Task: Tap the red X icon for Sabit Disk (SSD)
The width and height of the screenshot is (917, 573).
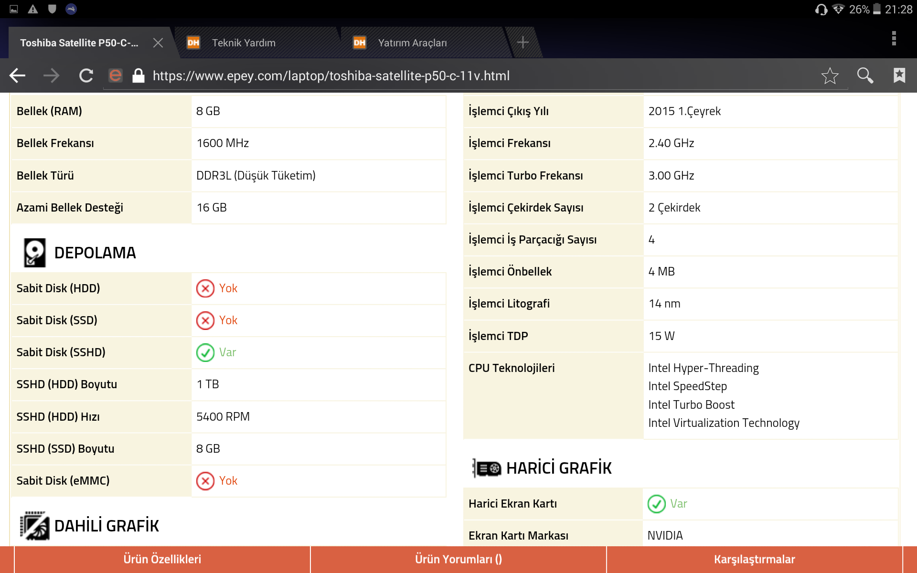Action: [x=205, y=320]
